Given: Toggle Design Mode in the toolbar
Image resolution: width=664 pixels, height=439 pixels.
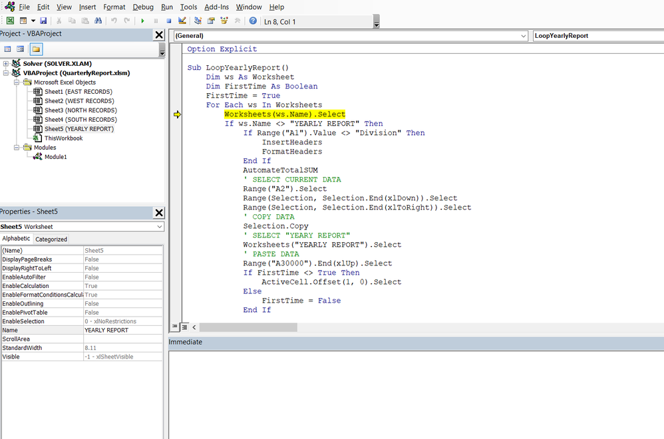Looking at the screenshot, I should tap(182, 21).
